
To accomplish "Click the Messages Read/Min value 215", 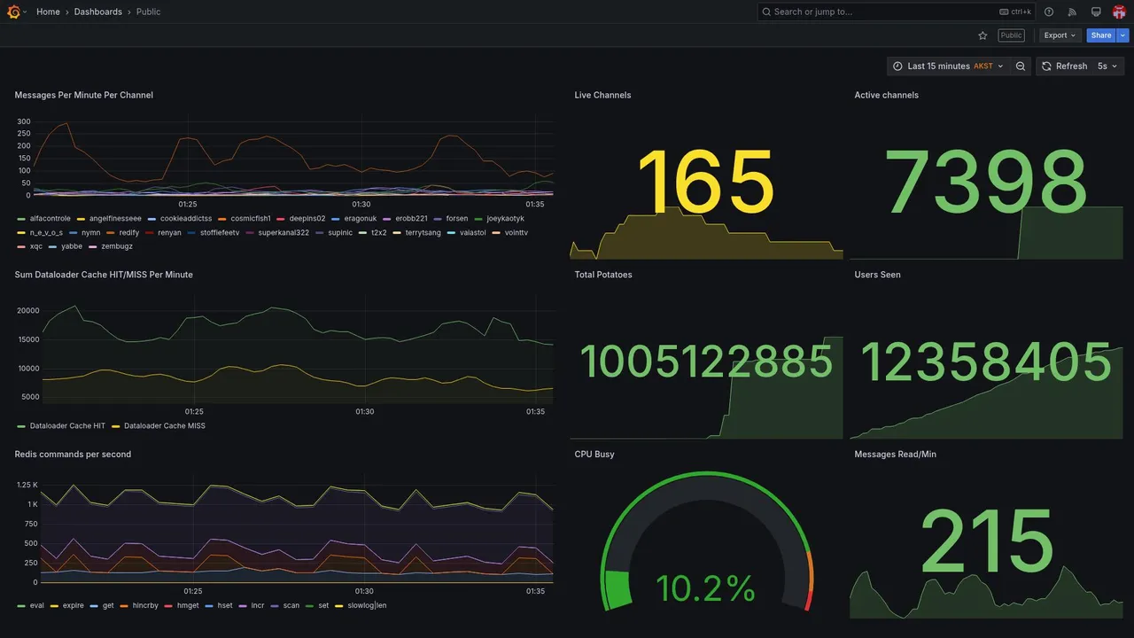I will click(986, 541).
